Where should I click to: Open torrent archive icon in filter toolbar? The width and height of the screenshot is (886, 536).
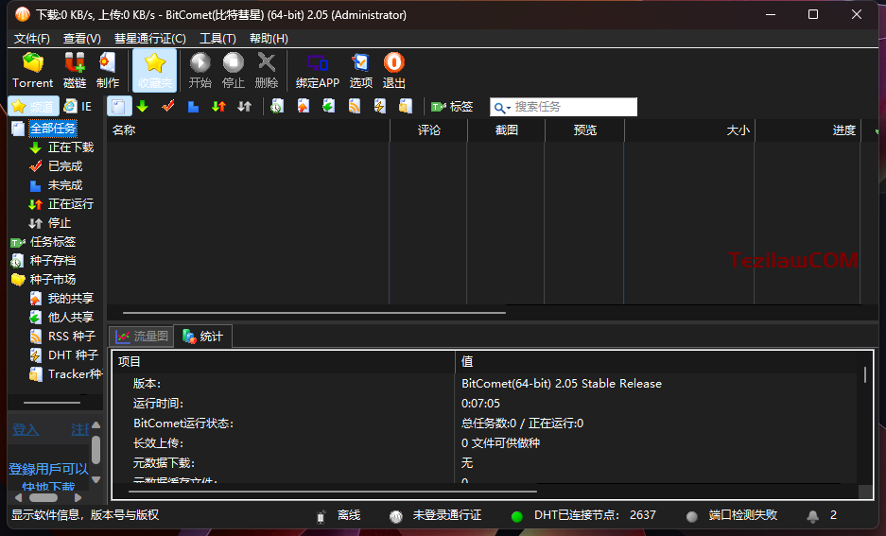(277, 106)
